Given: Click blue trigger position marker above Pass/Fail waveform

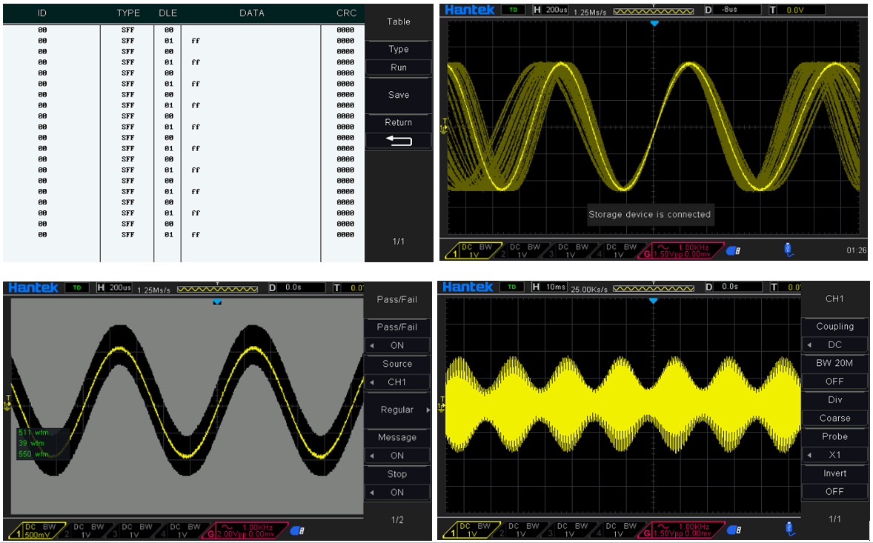Looking at the screenshot, I should pyautogui.click(x=217, y=302).
